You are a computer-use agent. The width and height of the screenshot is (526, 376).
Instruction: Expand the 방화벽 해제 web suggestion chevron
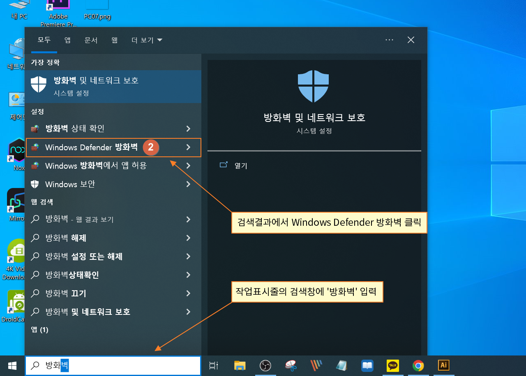[x=188, y=238]
